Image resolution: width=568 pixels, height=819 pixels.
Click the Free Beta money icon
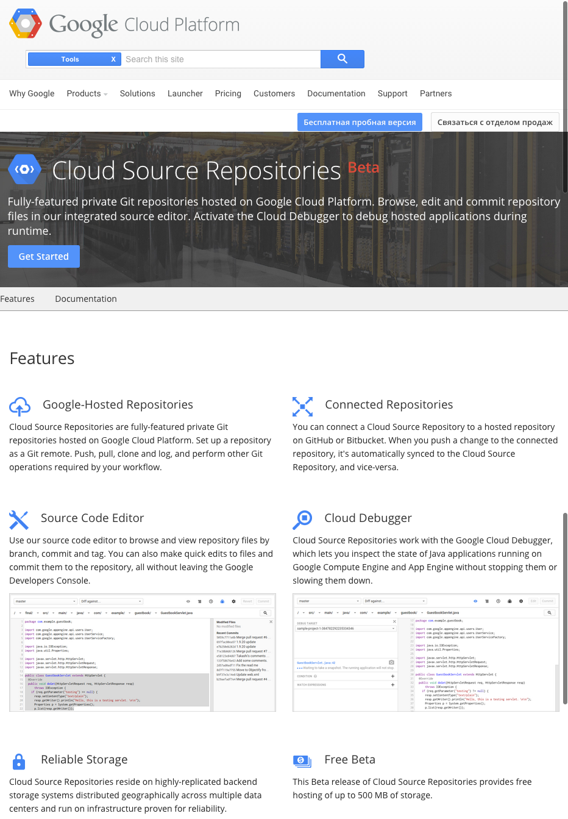click(x=302, y=760)
